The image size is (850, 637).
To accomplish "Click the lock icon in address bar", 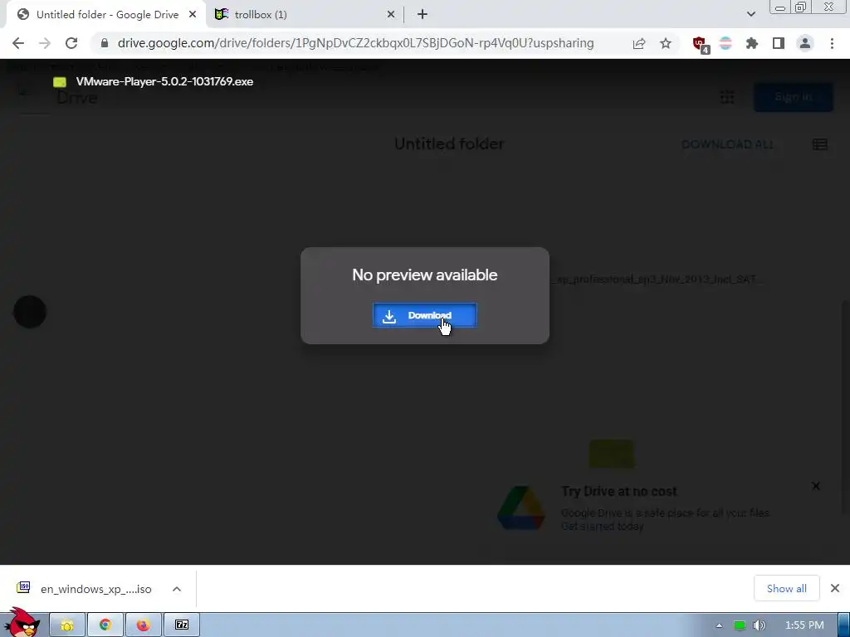I will pyautogui.click(x=105, y=43).
